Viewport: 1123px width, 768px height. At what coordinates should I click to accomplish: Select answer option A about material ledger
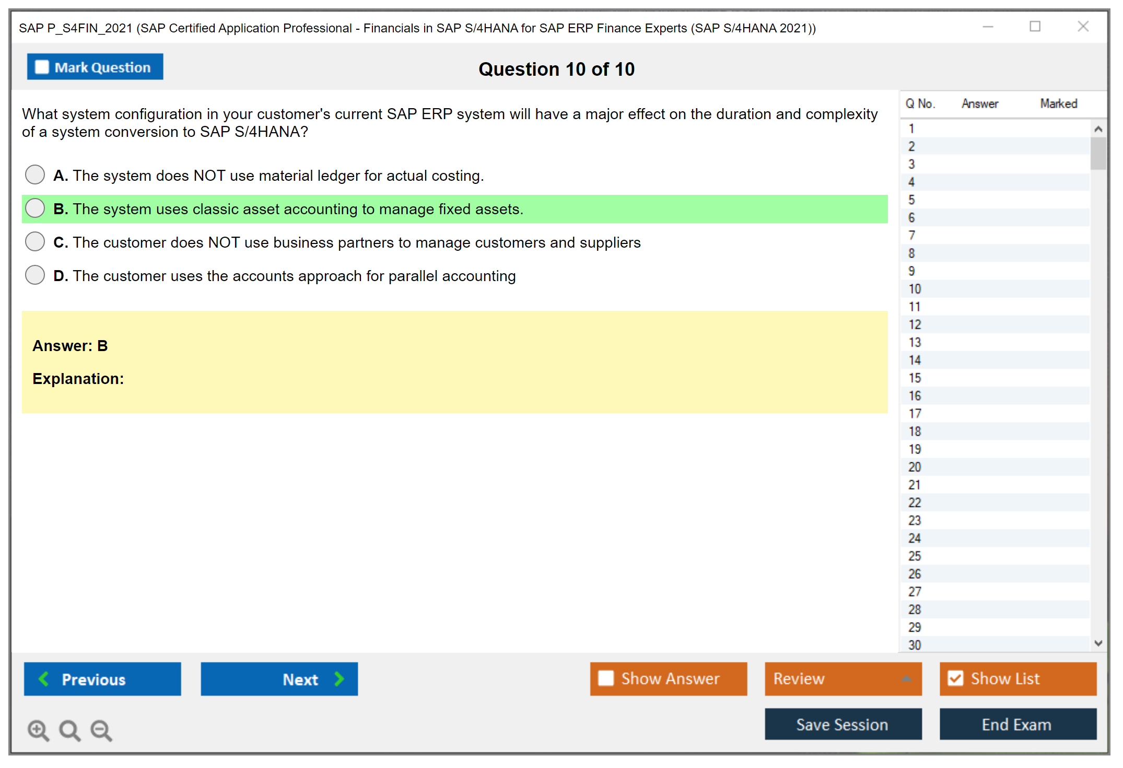(35, 174)
